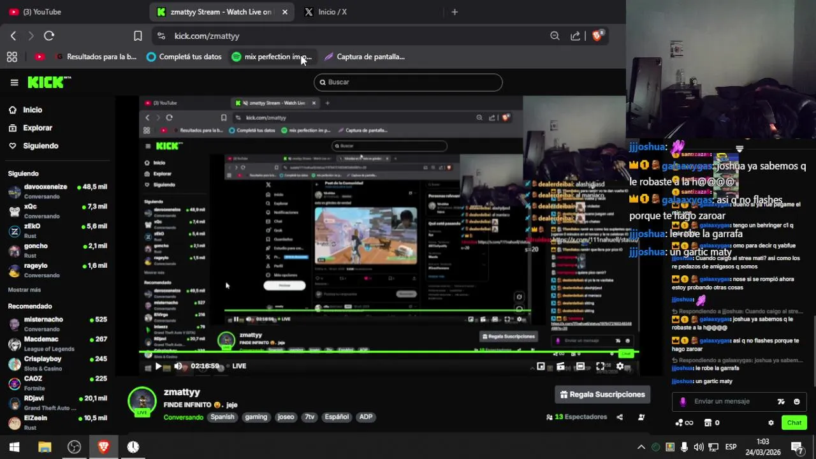Click the purple microphone icon in chat
This screenshot has height=459, width=816.
tap(683, 402)
